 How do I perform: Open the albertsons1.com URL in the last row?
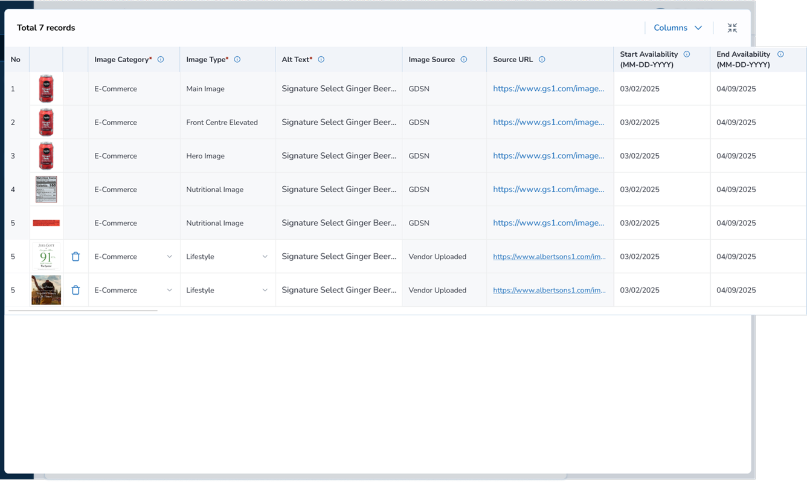[549, 290]
